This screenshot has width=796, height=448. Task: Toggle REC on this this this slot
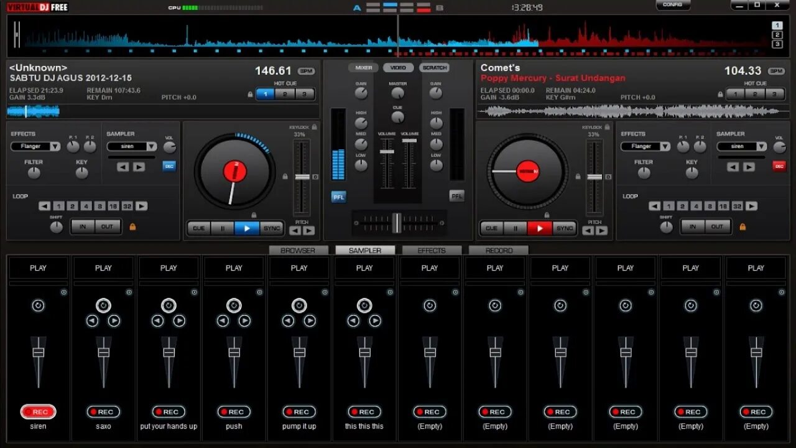click(x=364, y=412)
